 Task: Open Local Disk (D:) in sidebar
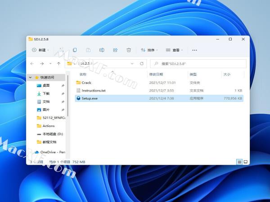[50, 134]
